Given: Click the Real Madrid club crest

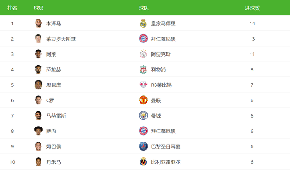Looking at the screenshot, I should pos(143,24).
